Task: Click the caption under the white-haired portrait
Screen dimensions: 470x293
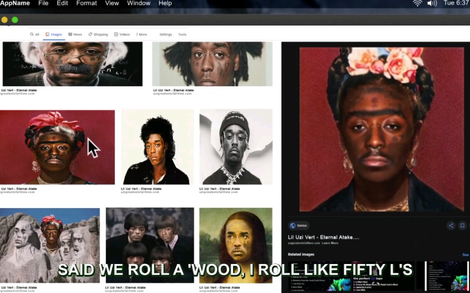Action: point(19,90)
